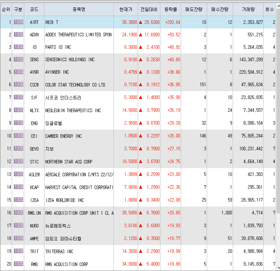This screenshot has width=280, height=271.
Task: Click the RMG.UN ticker code
Action: click(34, 213)
